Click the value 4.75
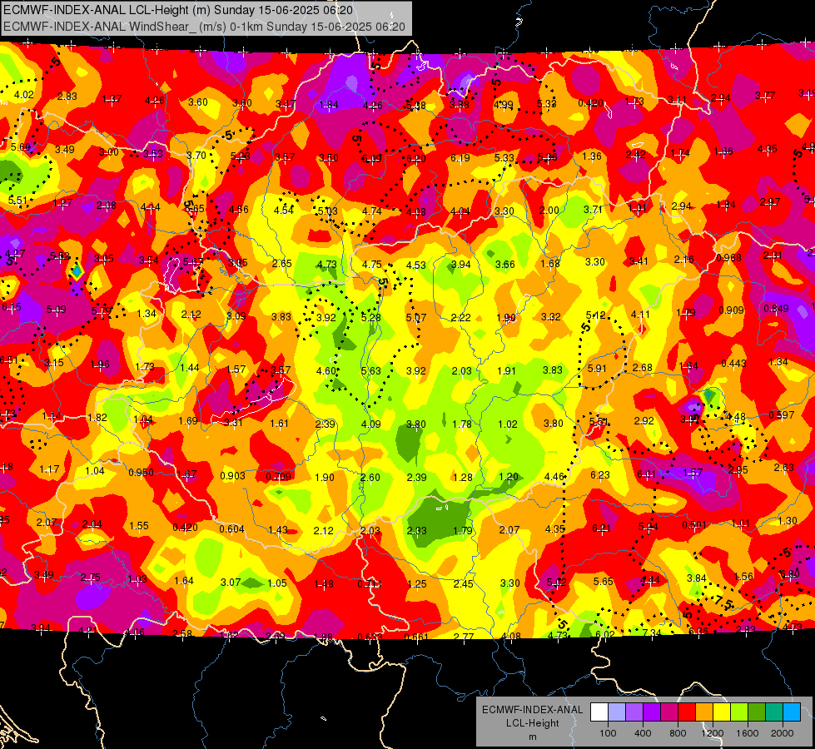This screenshot has height=749, width=815. (371, 264)
